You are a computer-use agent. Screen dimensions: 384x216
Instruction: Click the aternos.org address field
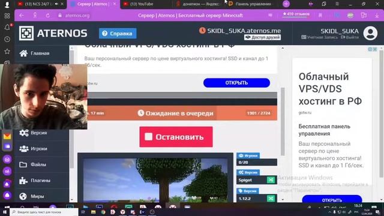[77, 16]
